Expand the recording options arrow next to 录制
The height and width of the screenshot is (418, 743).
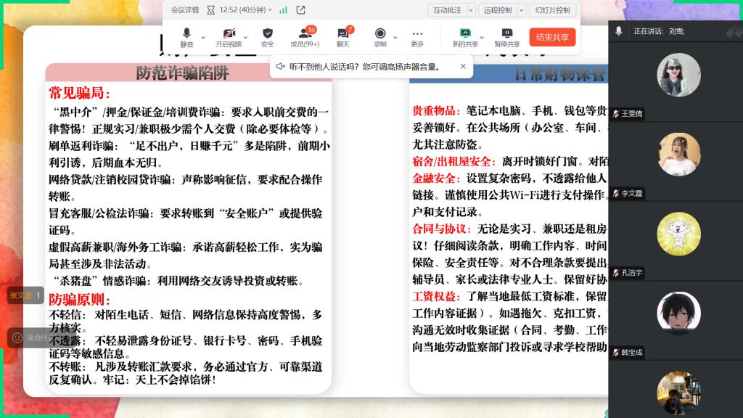(x=395, y=37)
